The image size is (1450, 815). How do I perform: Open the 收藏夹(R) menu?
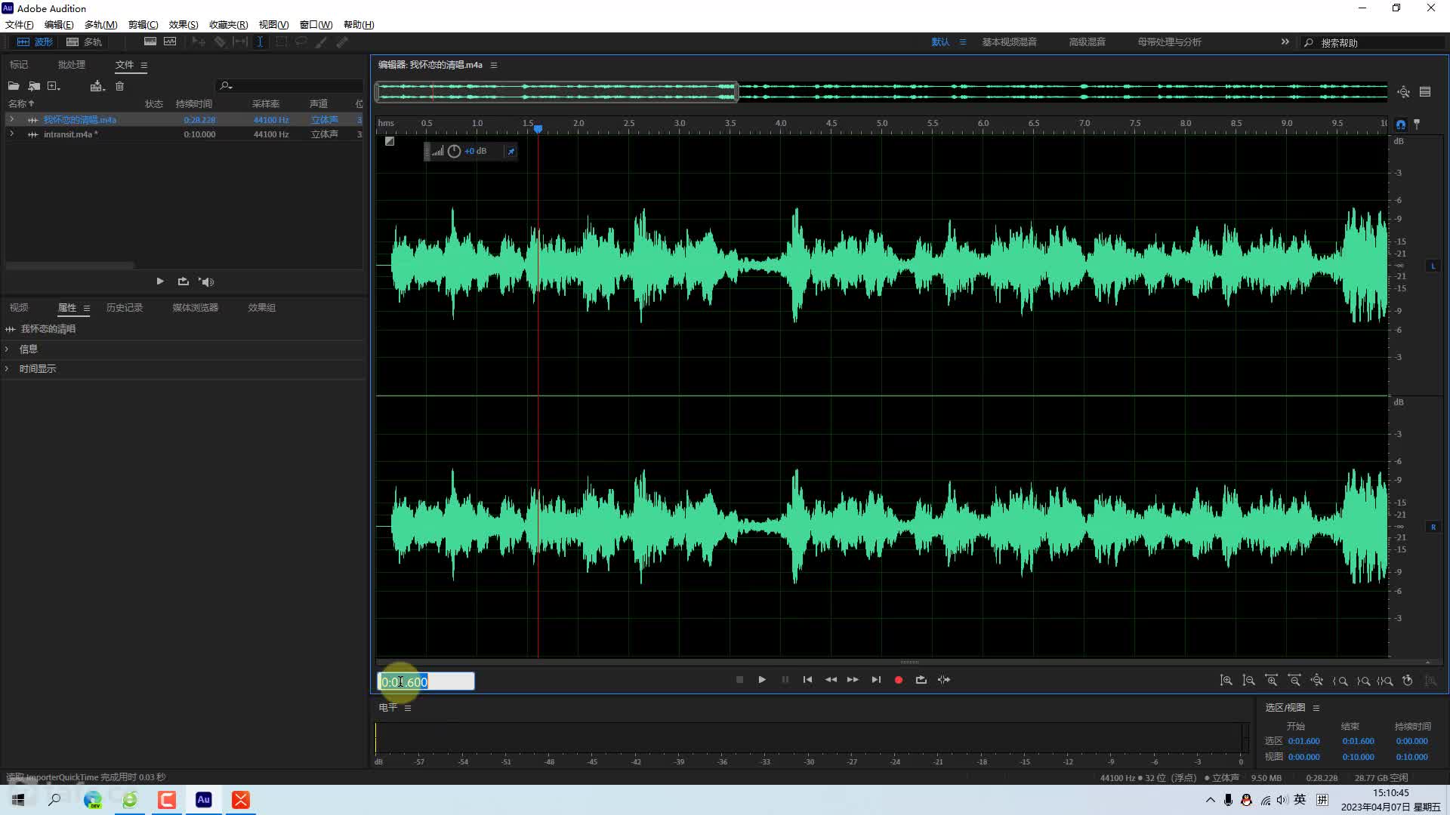[228, 25]
